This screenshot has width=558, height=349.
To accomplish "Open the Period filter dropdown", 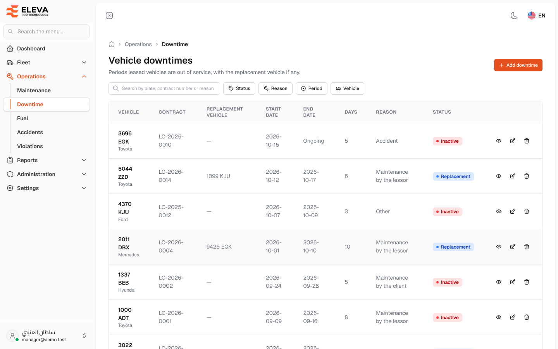I will (312, 88).
